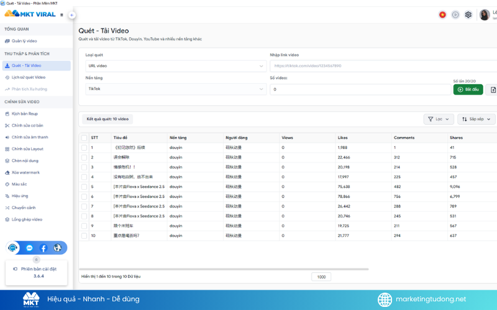Click the Shares value 9,096 in row 5
This screenshot has width=497, height=310.
455,187
